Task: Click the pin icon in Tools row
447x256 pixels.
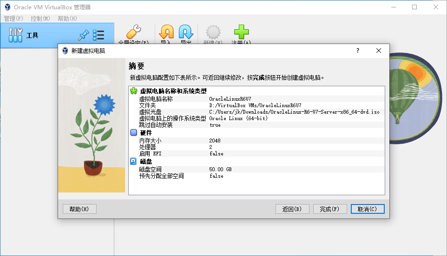Action: coord(84,35)
